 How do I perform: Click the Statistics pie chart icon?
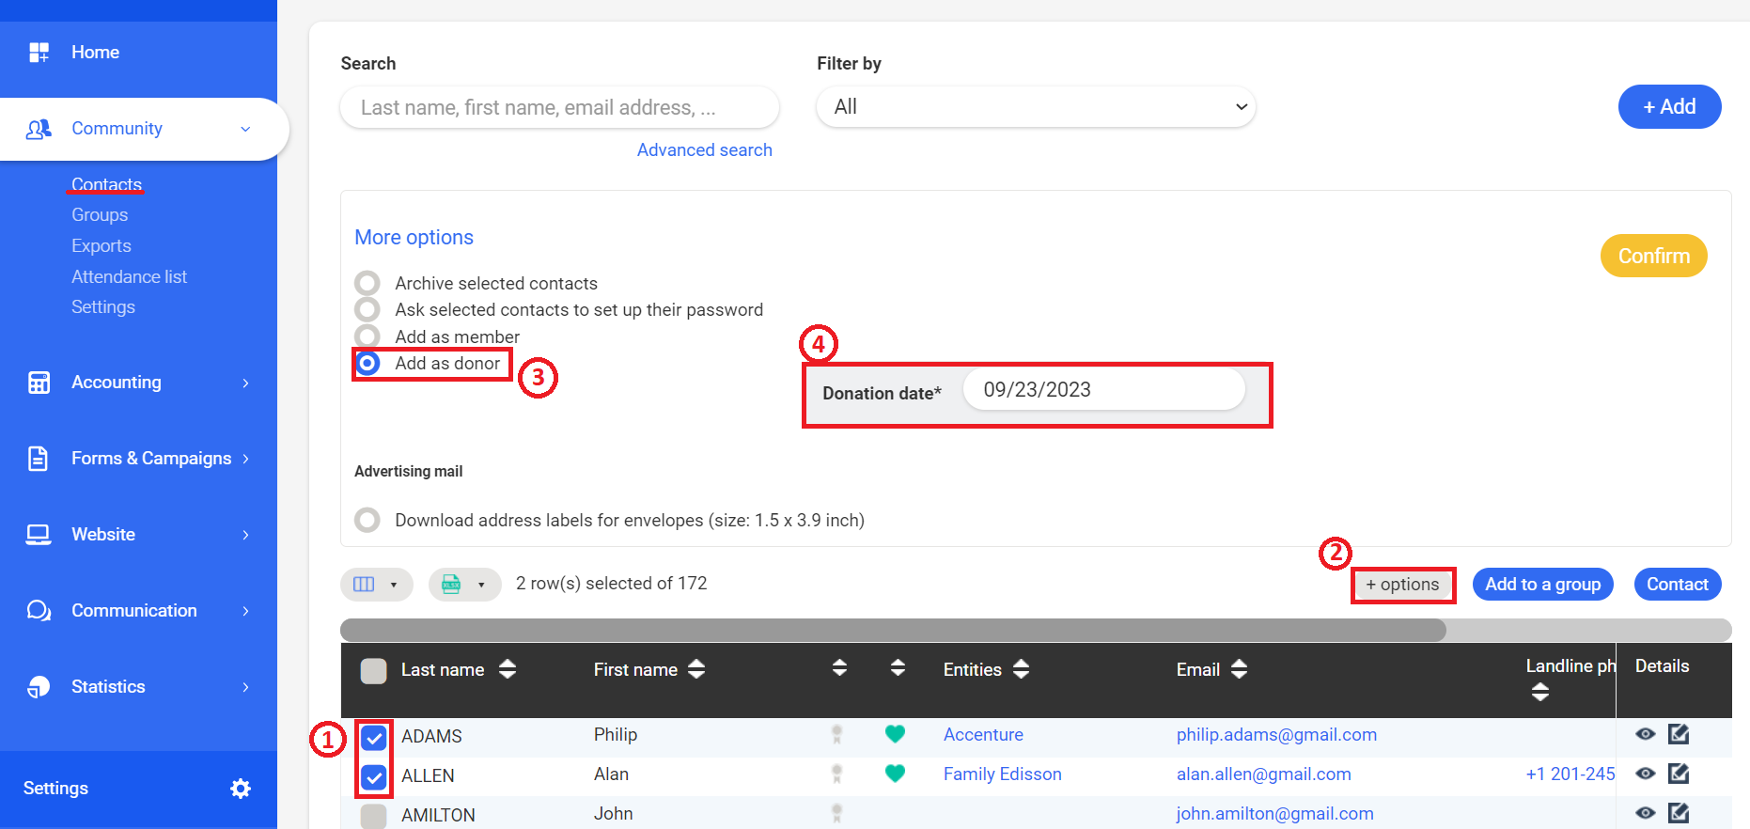[39, 687]
